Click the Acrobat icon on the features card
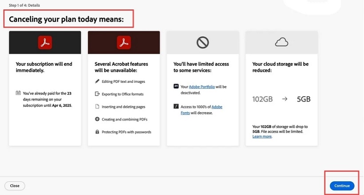 point(123,43)
